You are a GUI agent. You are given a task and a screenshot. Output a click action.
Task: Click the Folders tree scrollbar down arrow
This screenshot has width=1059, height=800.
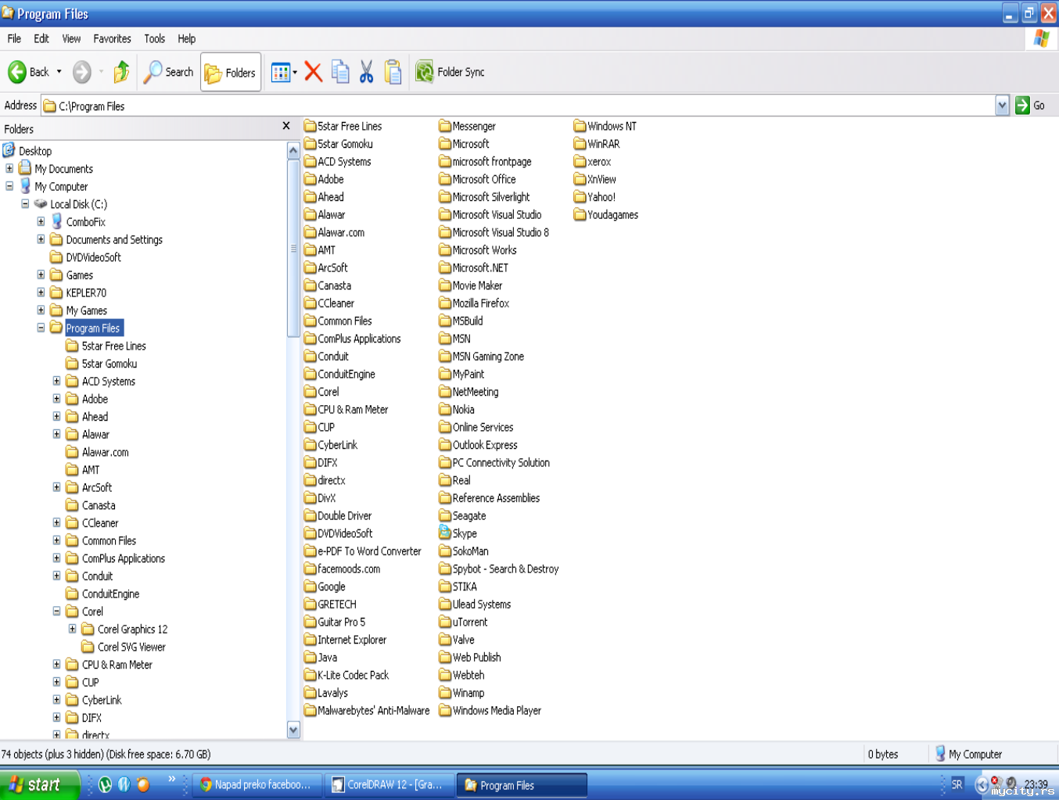click(293, 730)
